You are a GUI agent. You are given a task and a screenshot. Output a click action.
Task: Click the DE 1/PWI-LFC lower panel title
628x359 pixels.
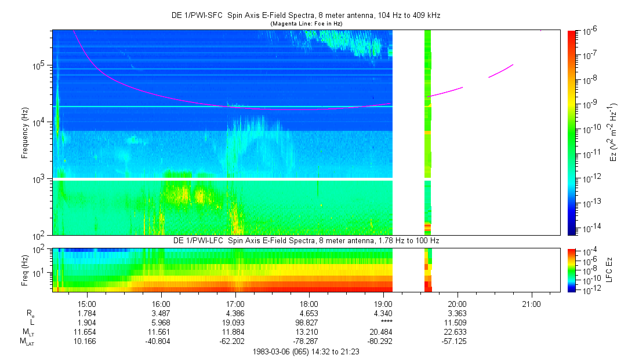point(306,240)
